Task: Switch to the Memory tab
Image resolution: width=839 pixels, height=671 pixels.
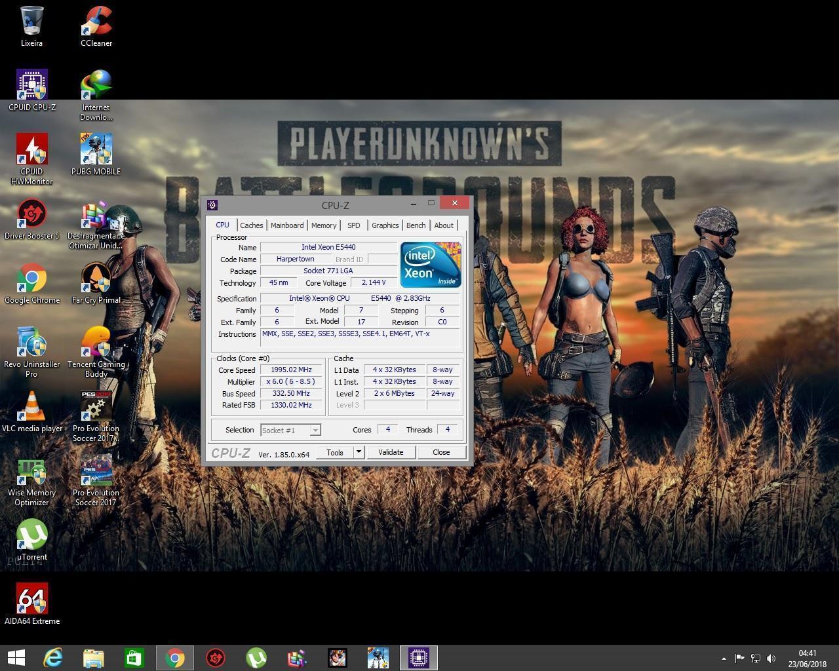Action: coord(324,225)
